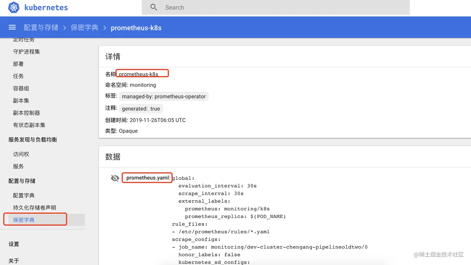Click the /etc/prometheus/rules/*.yaml line
The width and height of the screenshot is (471, 265).
click(x=221, y=232)
